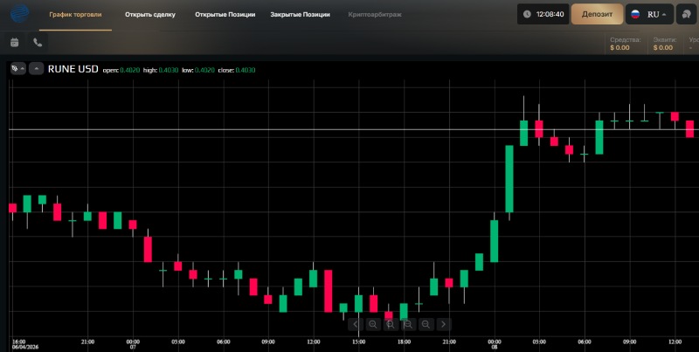The height and width of the screenshot is (352, 699).
Task: Switch to the График торговли tab
Action: click(74, 15)
